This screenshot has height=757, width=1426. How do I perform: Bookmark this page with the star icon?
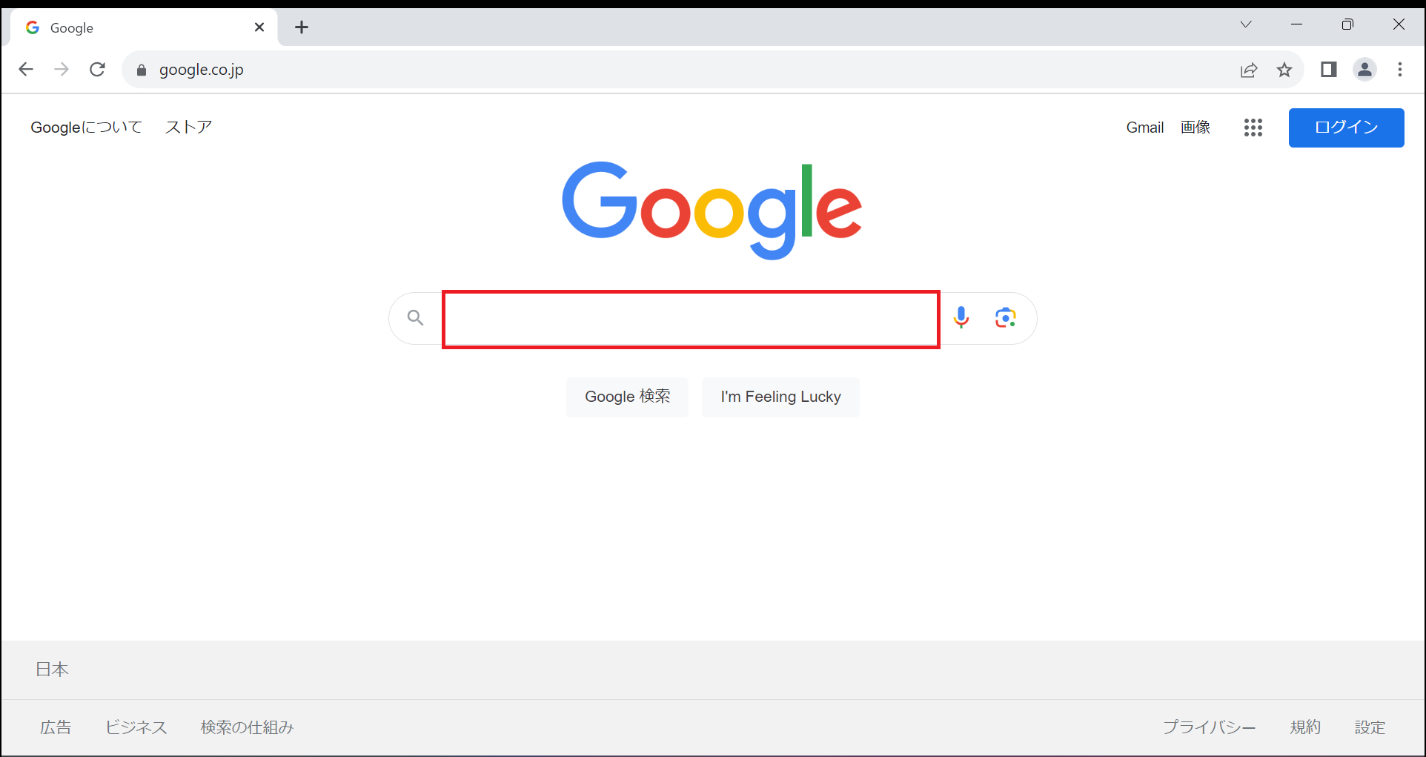click(1284, 70)
